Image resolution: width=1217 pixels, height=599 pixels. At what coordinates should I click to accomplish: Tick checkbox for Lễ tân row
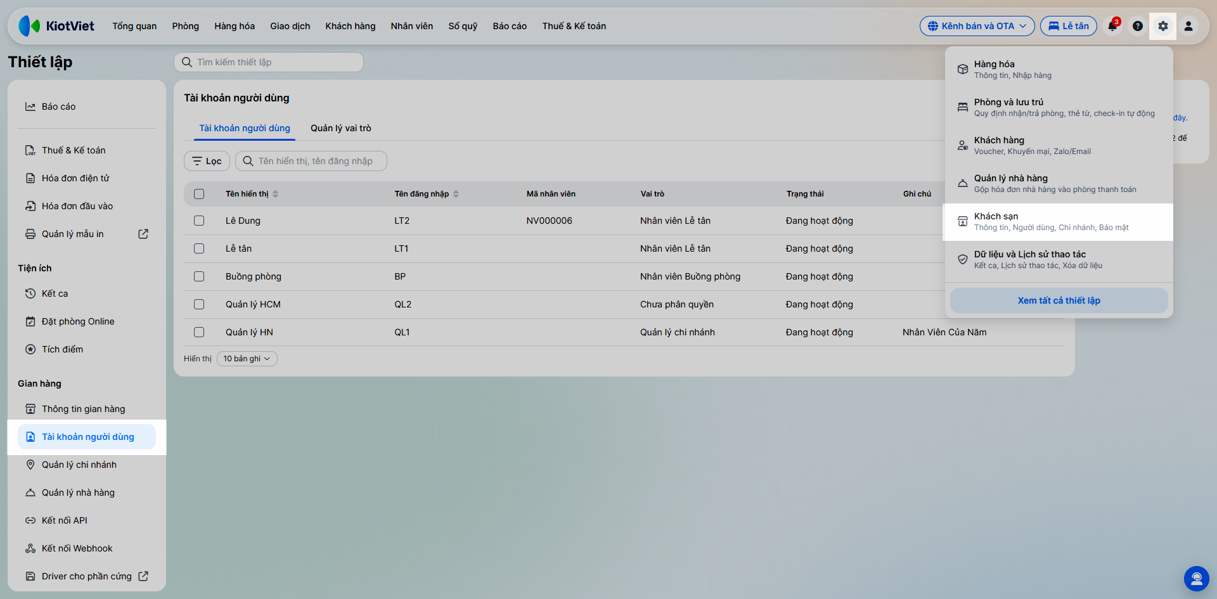point(199,248)
